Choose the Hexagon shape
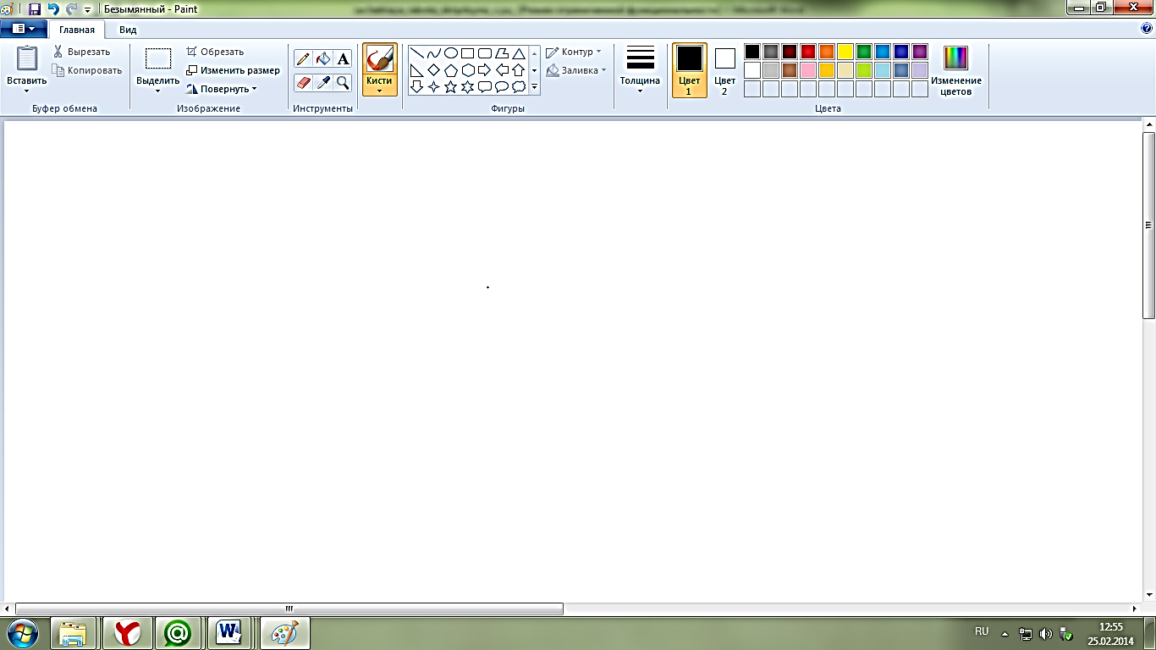Viewport: 1156px width, 650px height. tap(468, 70)
